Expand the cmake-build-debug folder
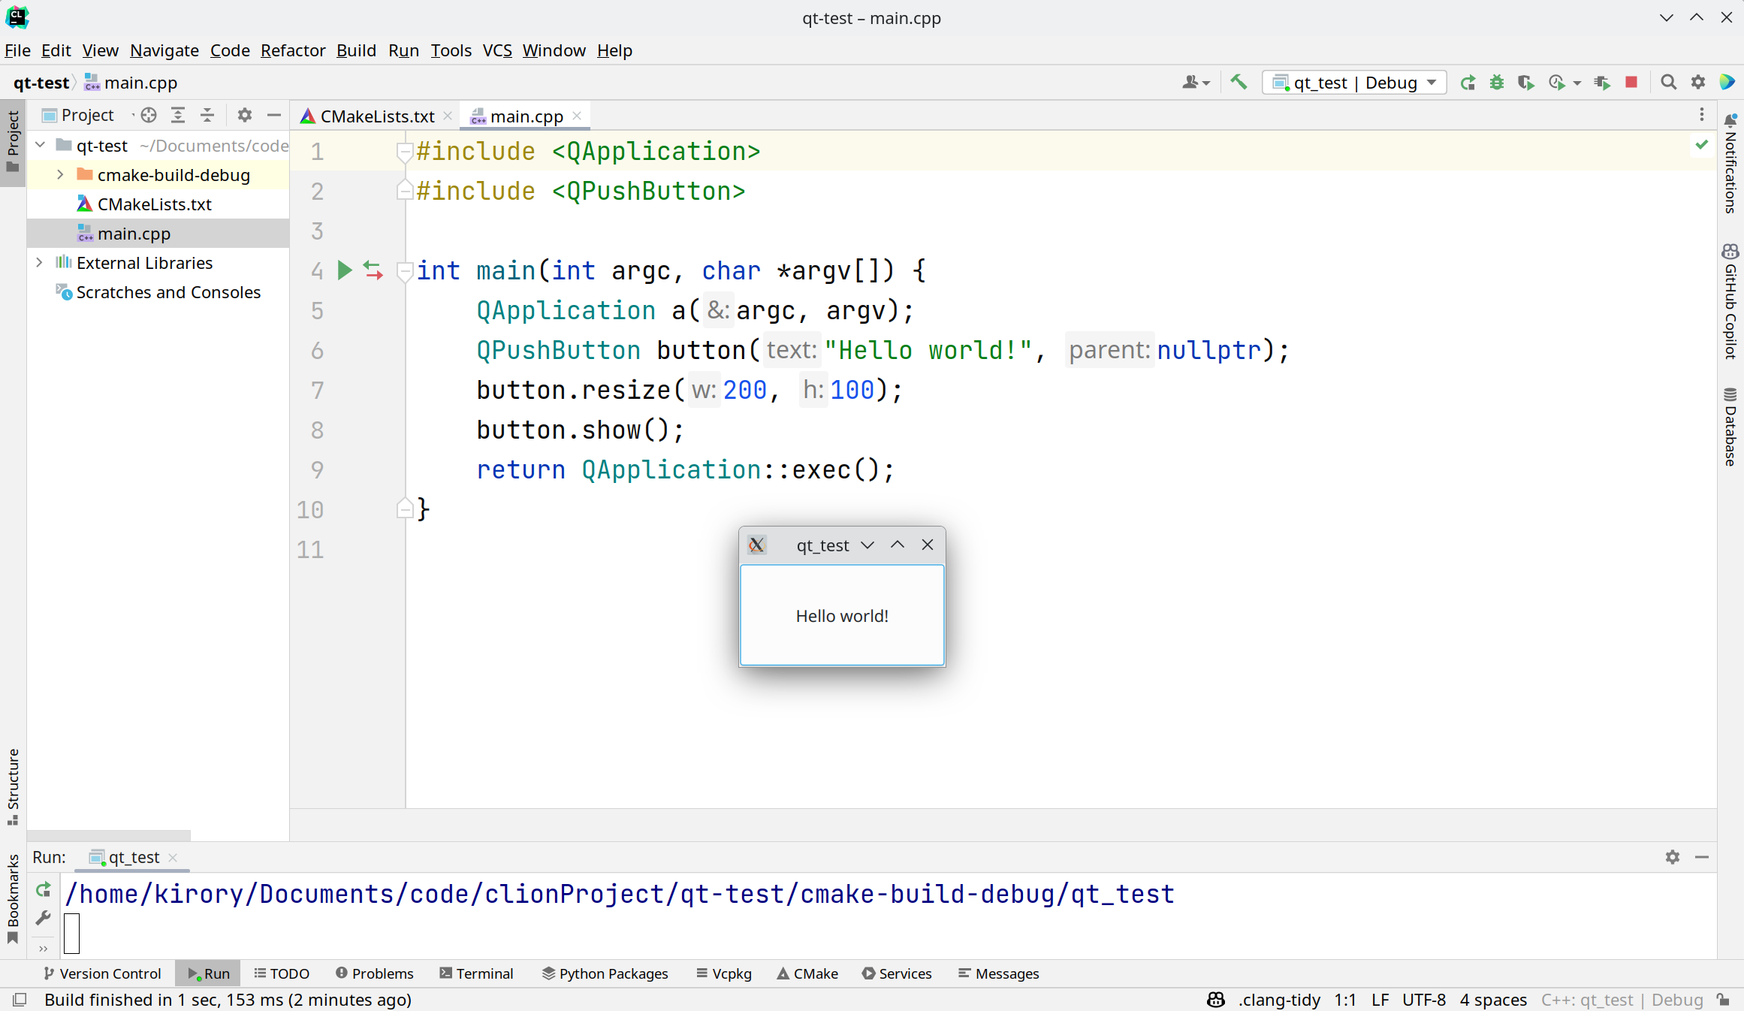The height and width of the screenshot is (1011, 1744). (60, 175)
